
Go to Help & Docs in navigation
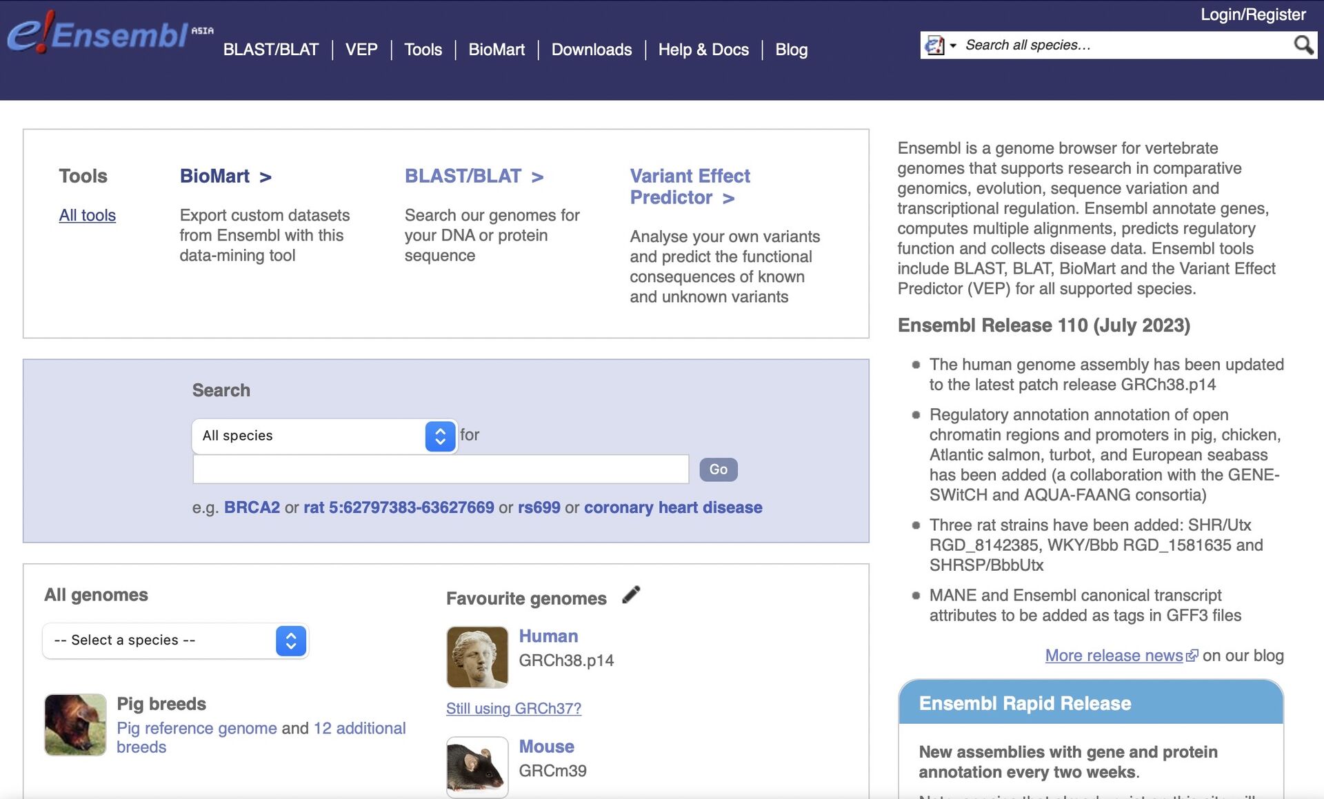[703, 50]
